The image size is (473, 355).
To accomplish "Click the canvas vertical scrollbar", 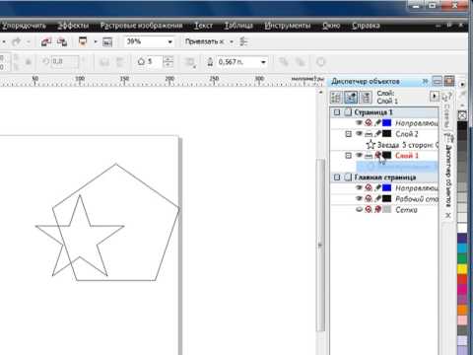I will [321, 245].
